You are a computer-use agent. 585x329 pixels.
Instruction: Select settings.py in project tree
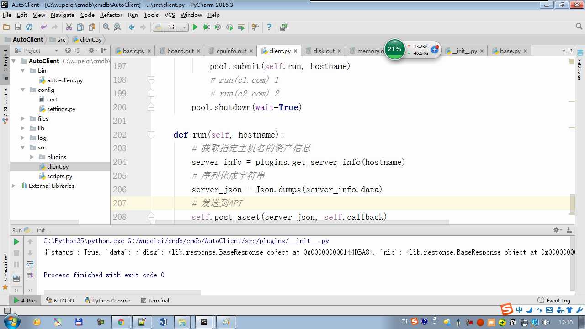pos(61,109)
